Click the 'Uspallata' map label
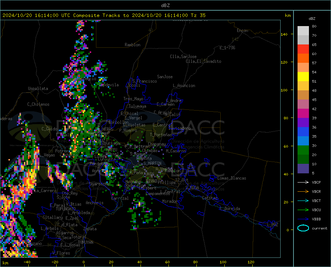Viewport: 331px width, 267px height. click(38, 89)
